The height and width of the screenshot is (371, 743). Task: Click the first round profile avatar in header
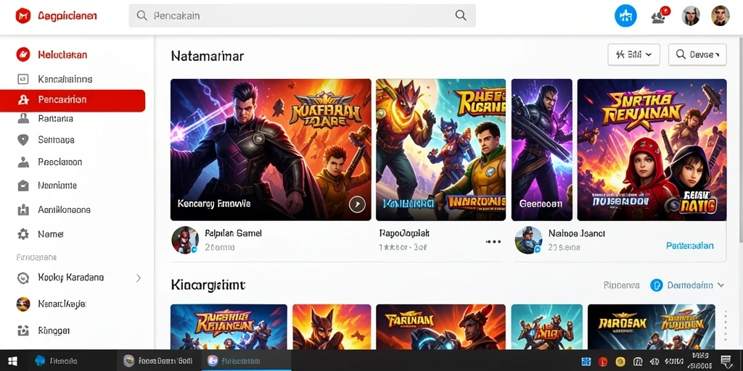691,16
